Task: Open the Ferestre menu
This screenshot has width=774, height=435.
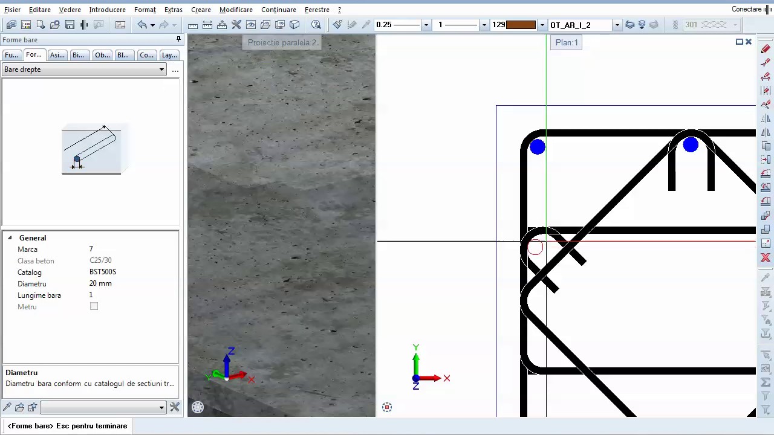Action: 317,10
